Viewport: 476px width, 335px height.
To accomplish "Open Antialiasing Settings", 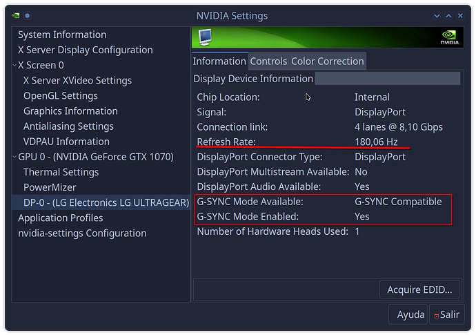I will [68, 126].
